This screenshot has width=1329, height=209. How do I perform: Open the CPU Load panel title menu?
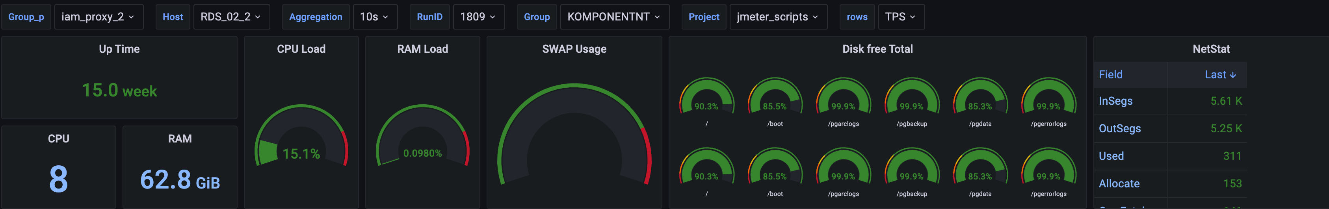pos(301,49)
